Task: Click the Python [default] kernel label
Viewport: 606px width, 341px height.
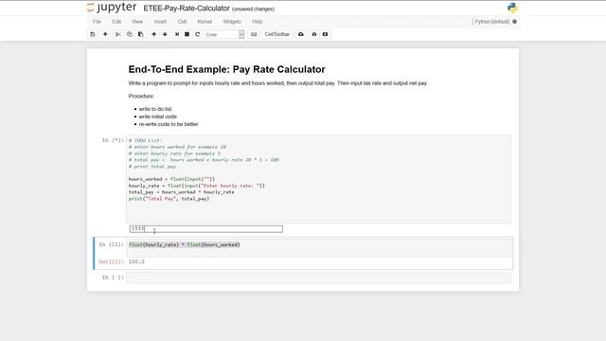Action: tap(492, 22)
